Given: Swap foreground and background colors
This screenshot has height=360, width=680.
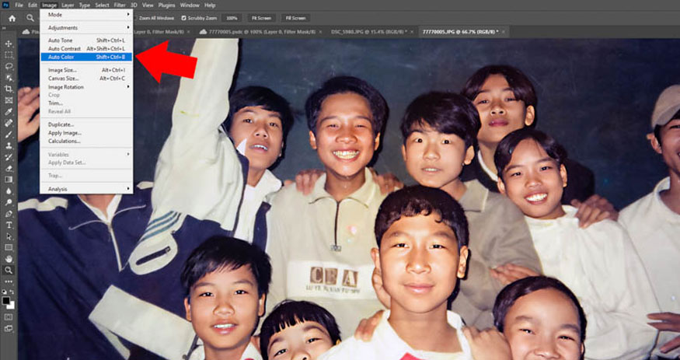Looking at the screenshot, I should pos(12,292).
